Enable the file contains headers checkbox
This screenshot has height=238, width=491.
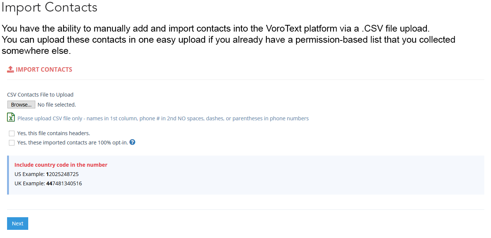(x=12, y=133)
